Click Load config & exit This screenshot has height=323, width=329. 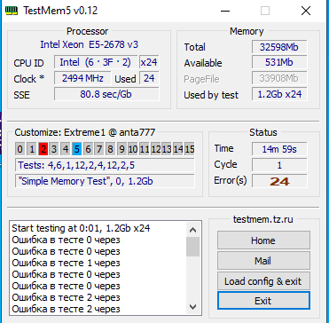263,281
